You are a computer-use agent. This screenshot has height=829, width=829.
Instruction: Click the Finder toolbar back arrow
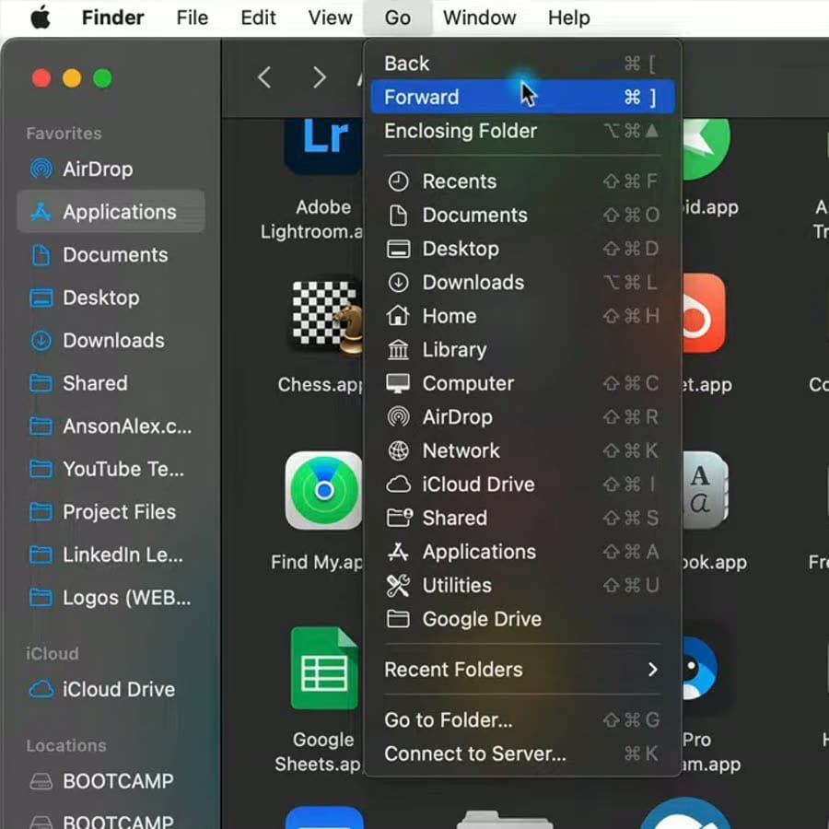point(265,77)
